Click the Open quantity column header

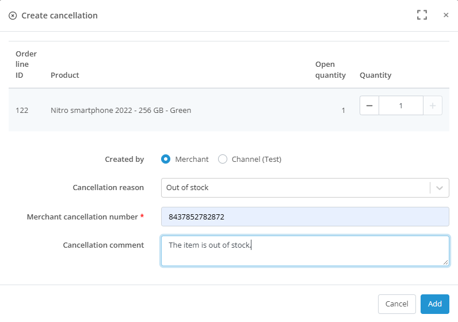(x=330, y=70)
